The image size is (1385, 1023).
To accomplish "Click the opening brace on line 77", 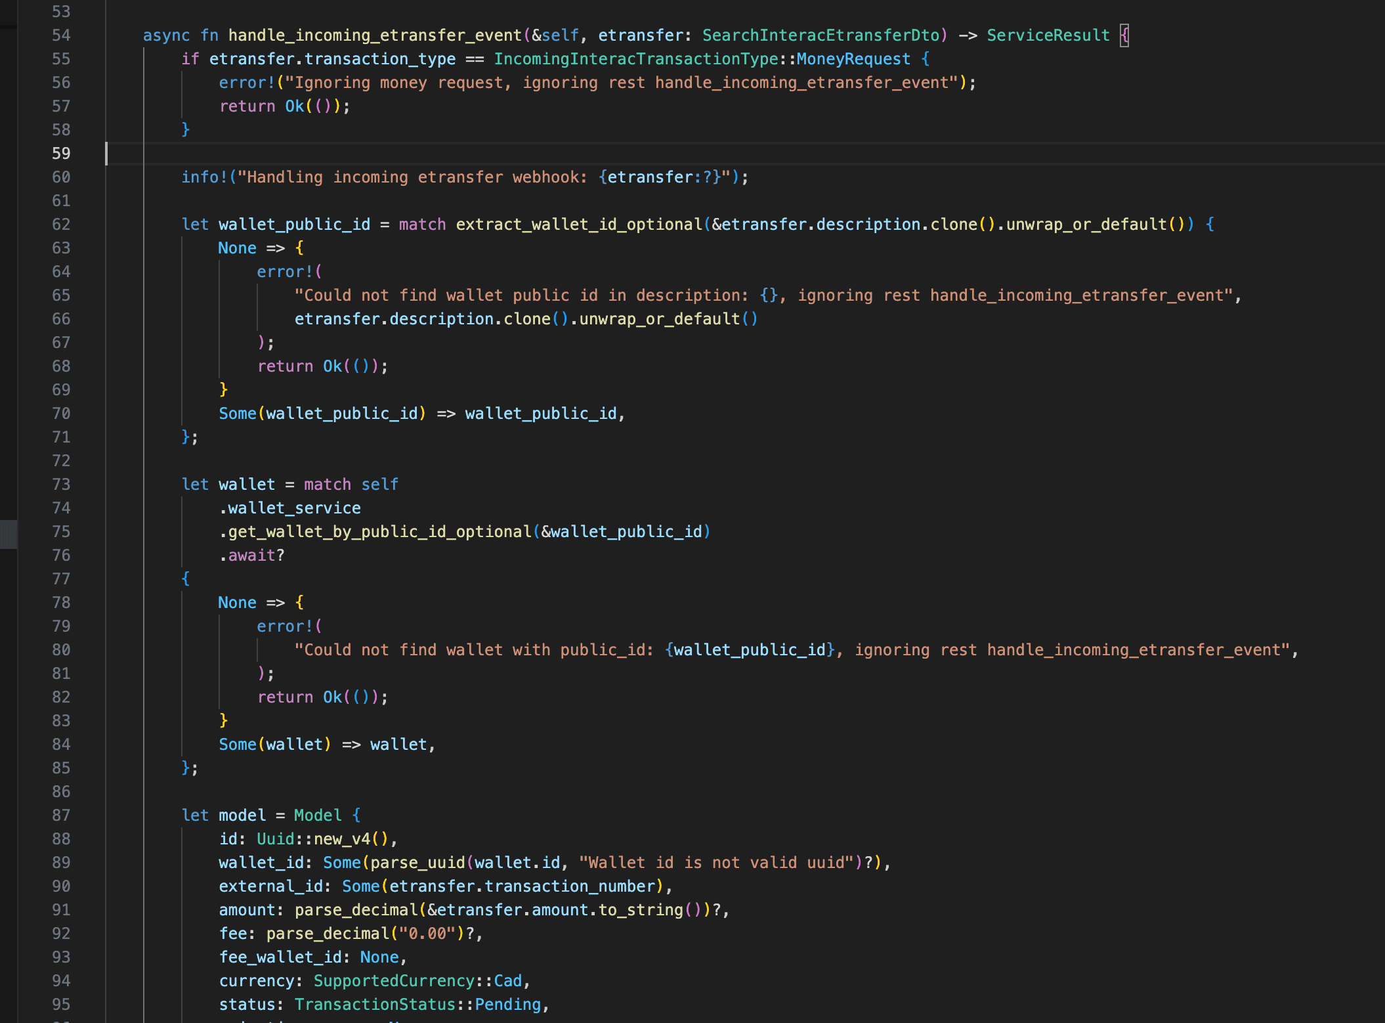I will pos(185,579).
